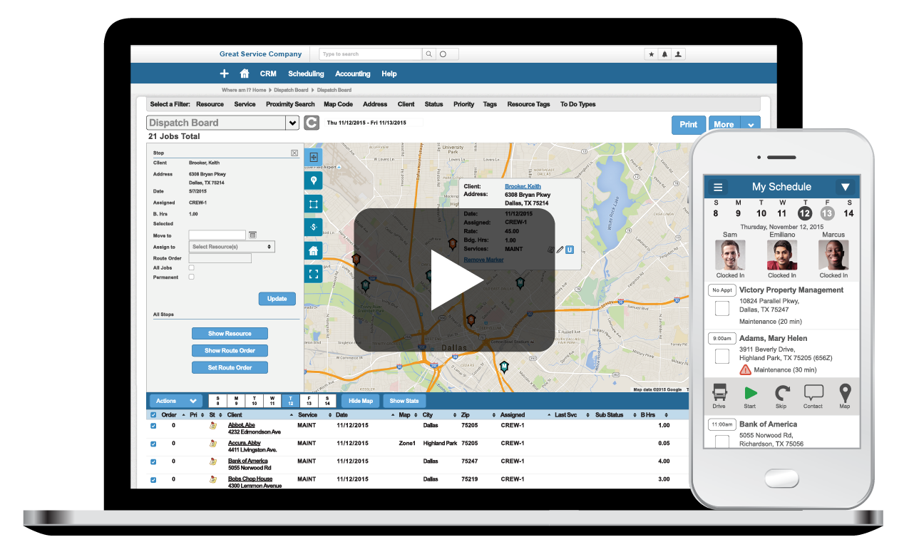Select the Proximity Search filter

290,104
